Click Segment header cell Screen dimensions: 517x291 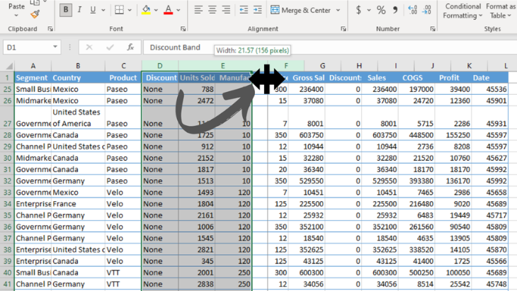coord(33,78)
